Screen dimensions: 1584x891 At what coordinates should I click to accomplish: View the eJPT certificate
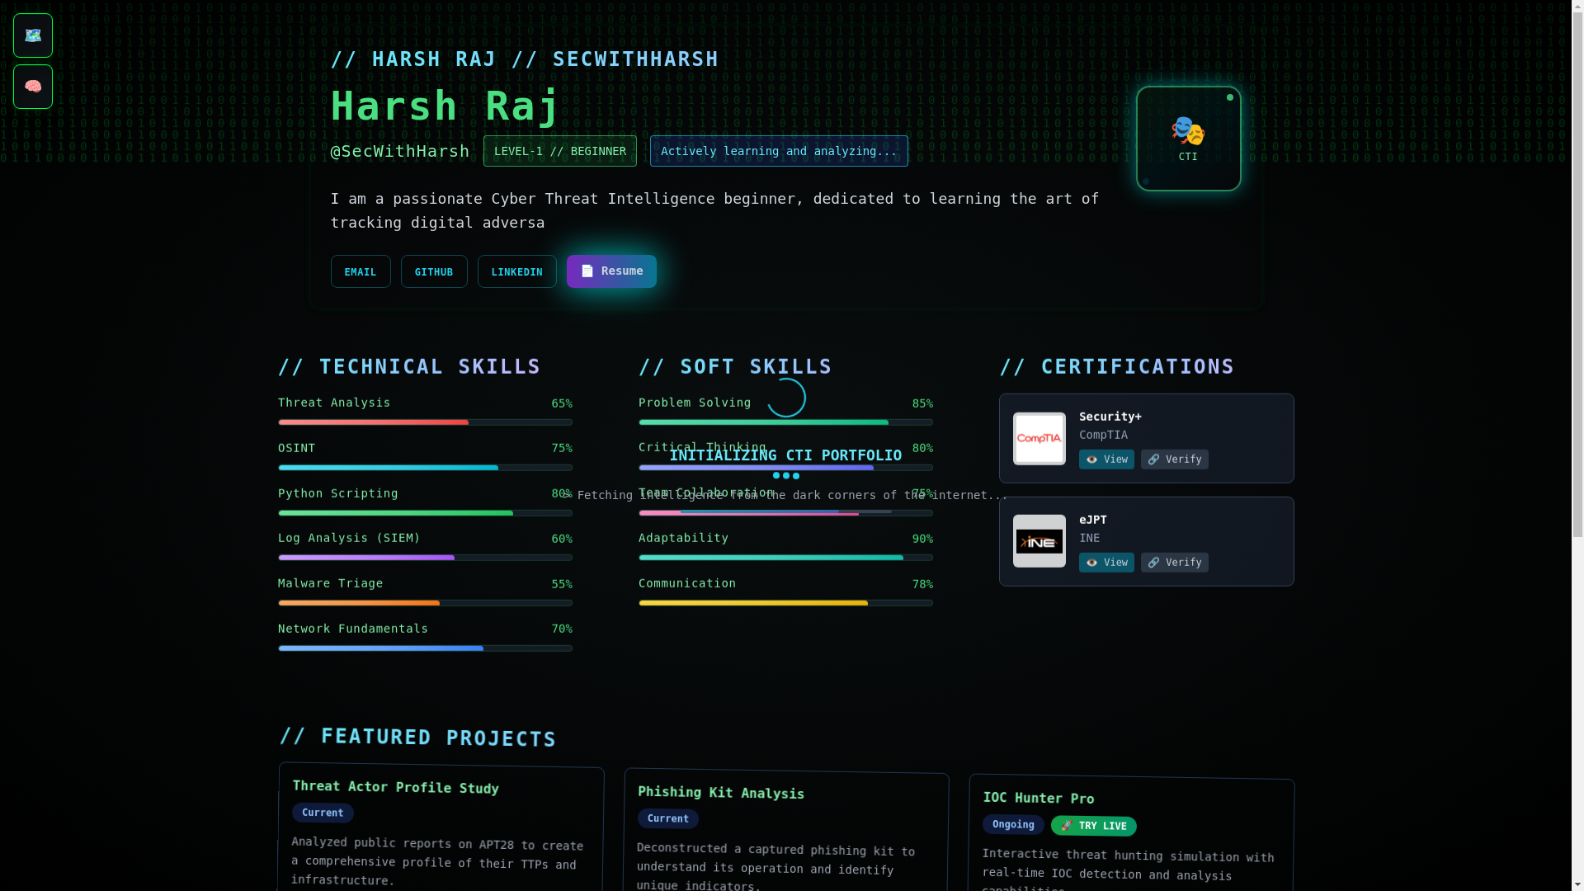[1106, 563]
